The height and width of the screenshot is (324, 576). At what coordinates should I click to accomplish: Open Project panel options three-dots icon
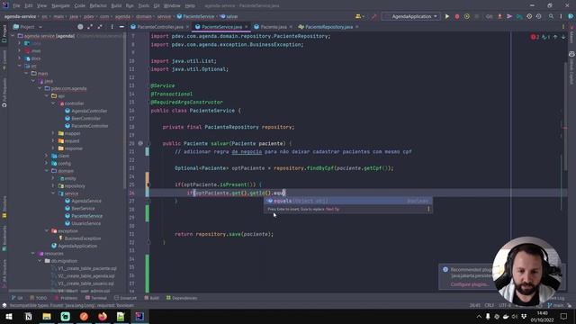click(112, 27)
